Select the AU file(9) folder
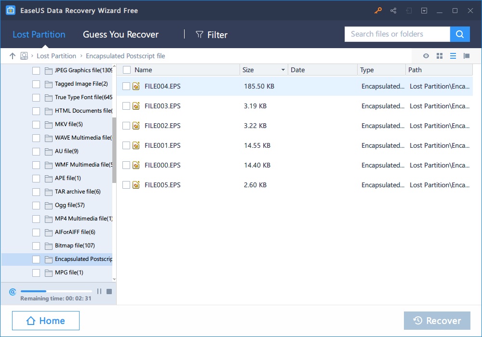482x337 pixels. click(x=67, y=151)
